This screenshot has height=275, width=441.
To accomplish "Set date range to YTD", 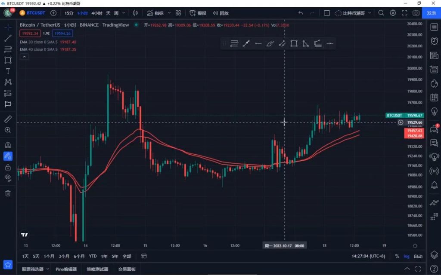I will pos(93,256).
